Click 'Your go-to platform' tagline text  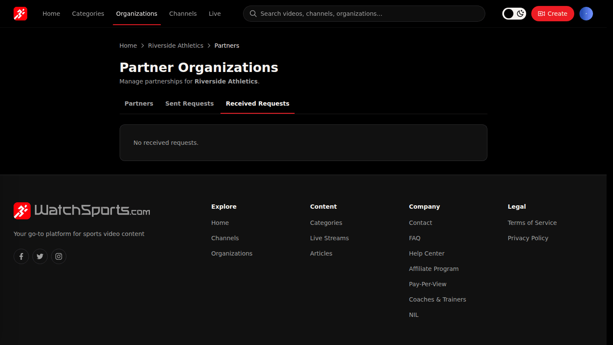tap(79, 234)
